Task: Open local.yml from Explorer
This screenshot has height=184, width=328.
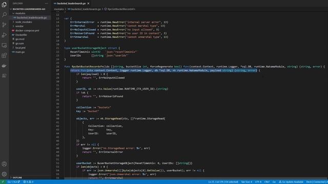Action: coord(20,48)
